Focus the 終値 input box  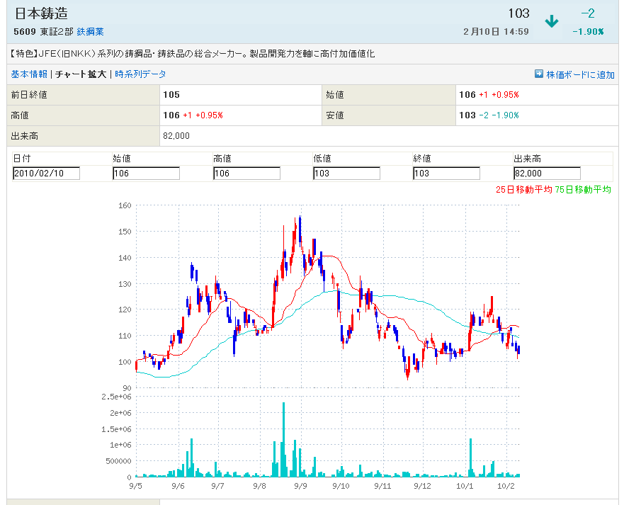(x=446, y=174)
